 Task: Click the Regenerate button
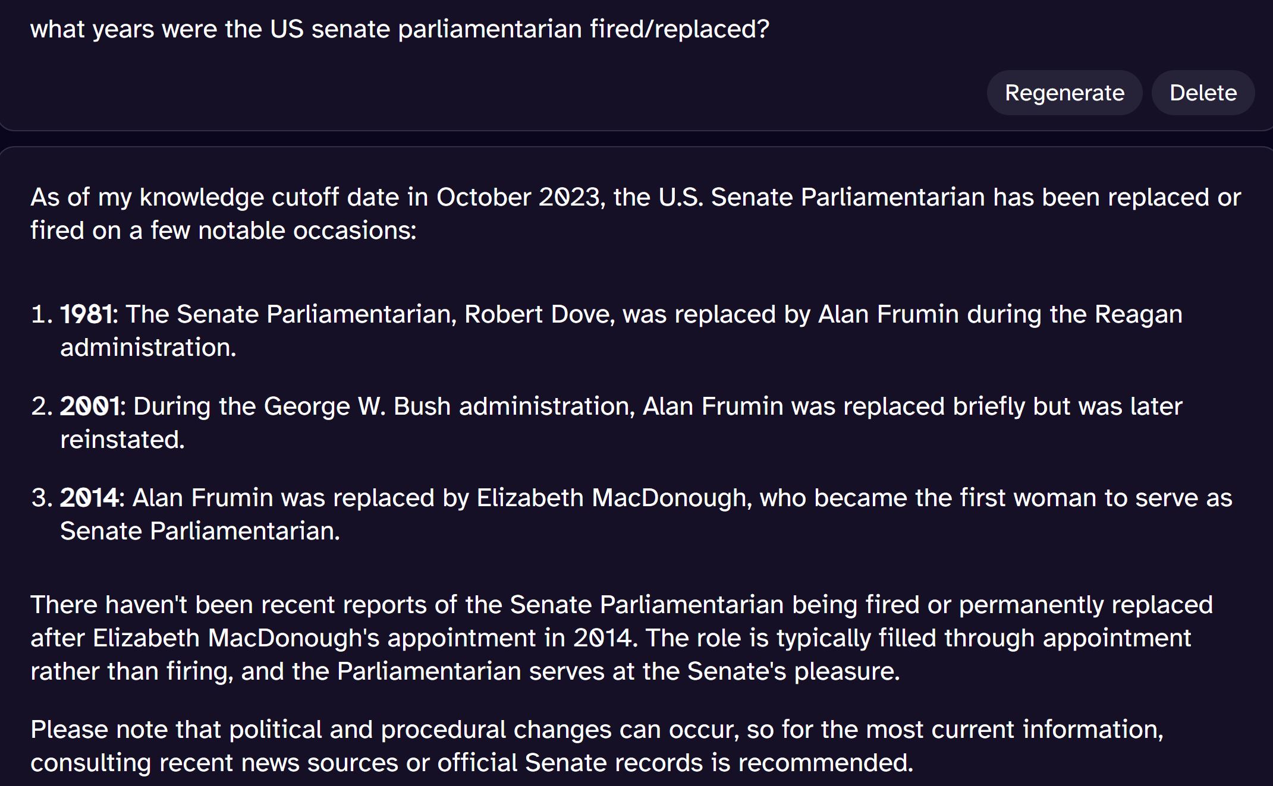tap(1064, 93)
